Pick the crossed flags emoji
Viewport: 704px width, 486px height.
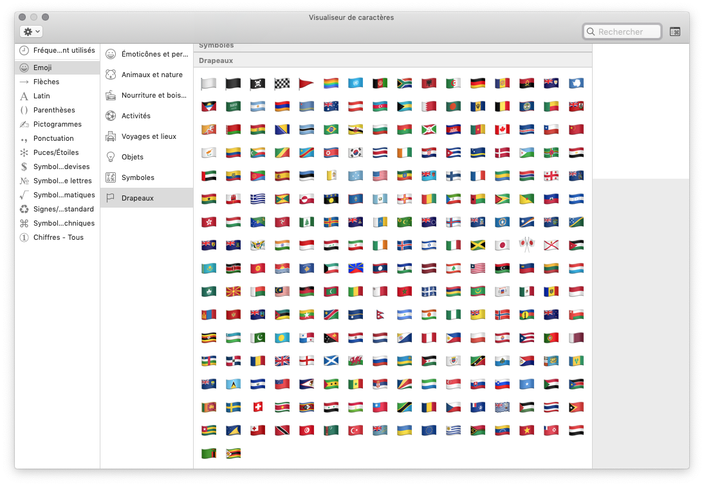[x=526, y=245]
